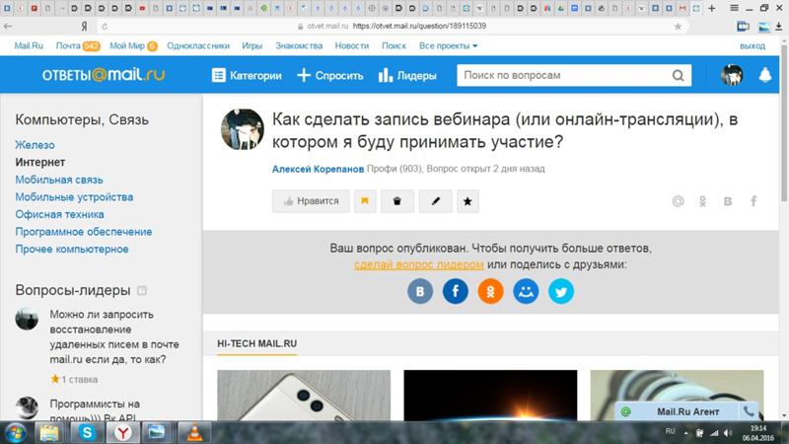Open the Mail.Ru Агент chat bar
The height and width of the screenshot is (444, 789).
coord(677,411)
